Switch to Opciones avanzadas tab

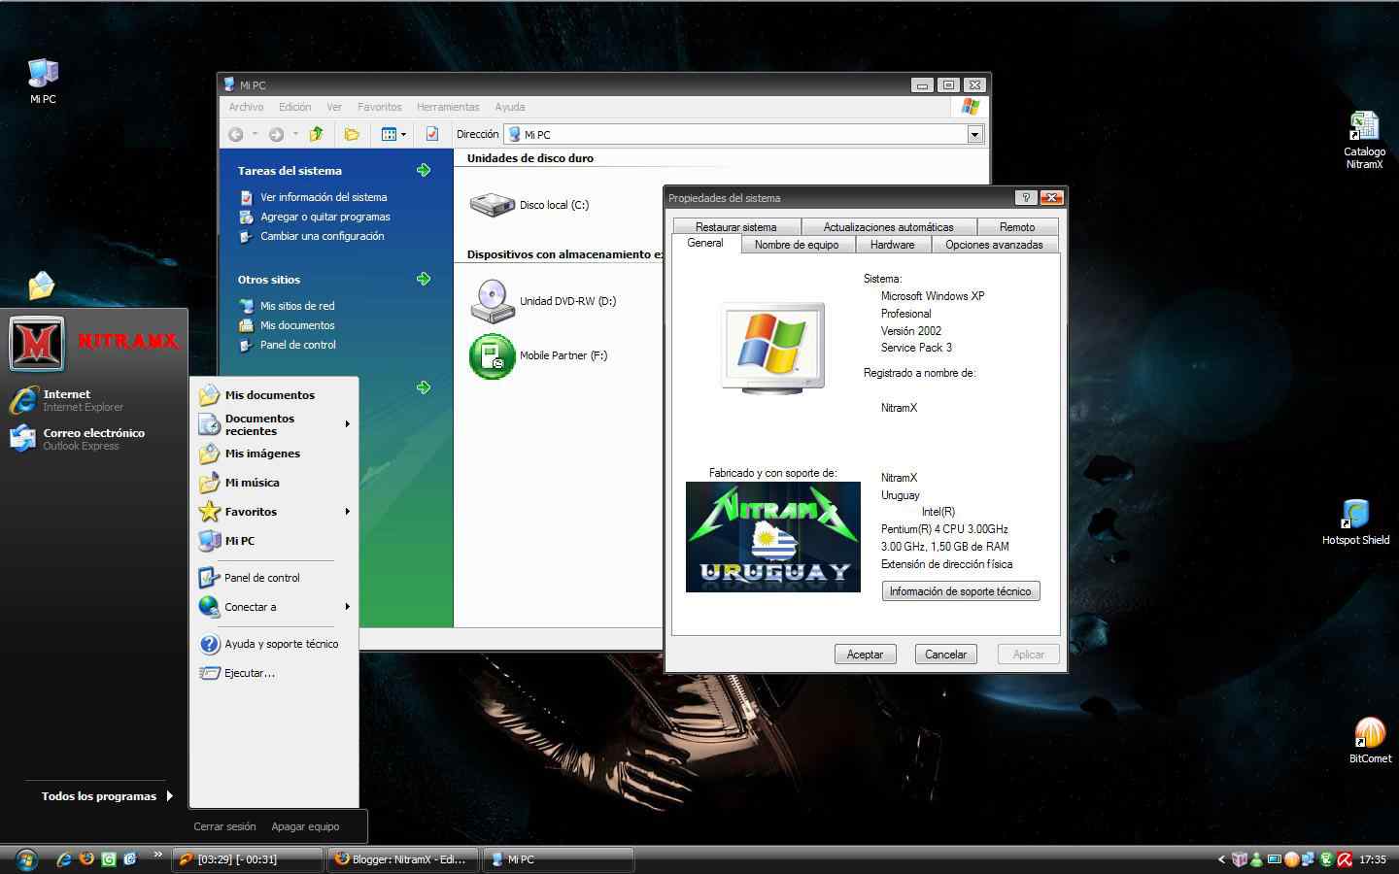coord(994,245)
